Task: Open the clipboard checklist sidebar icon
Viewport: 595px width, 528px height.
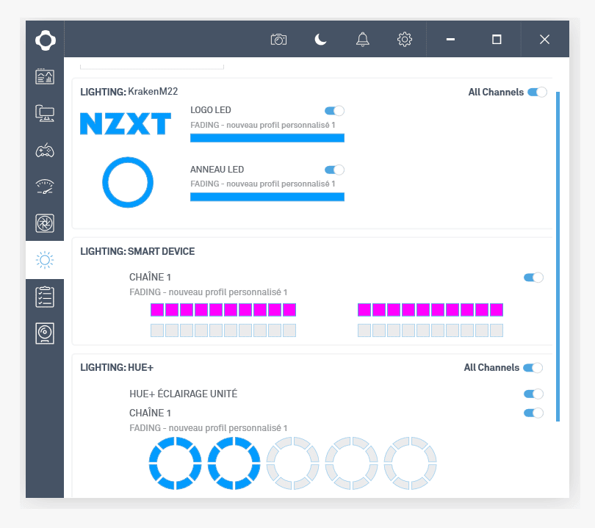Action: click(x=45, y=297)
